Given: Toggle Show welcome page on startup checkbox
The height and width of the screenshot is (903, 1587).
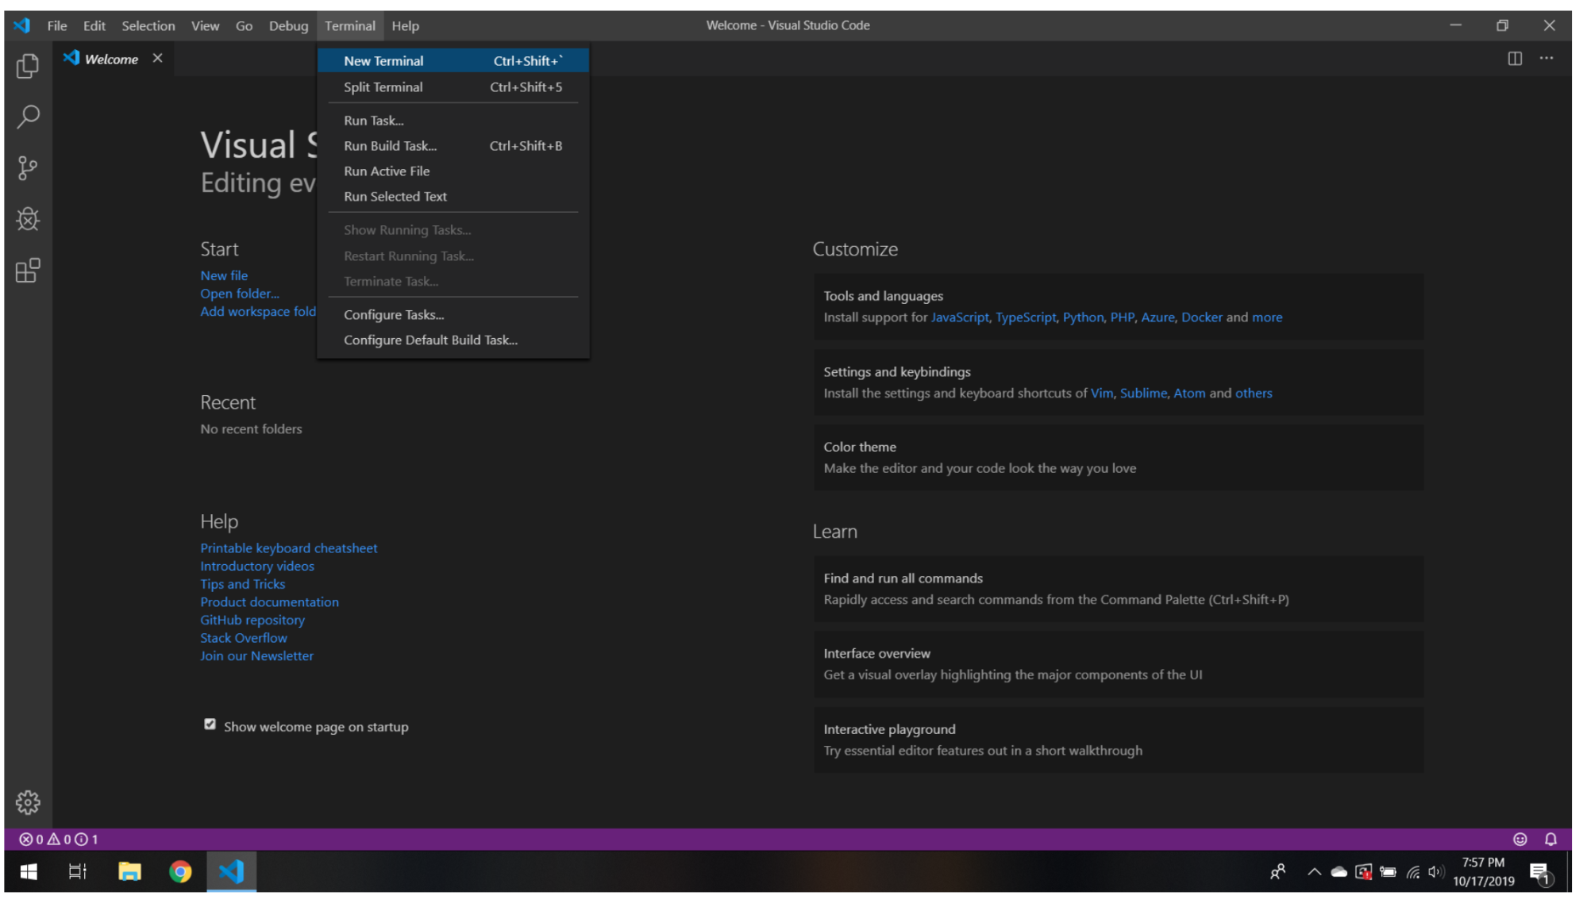Looking at the screenshot, I should (x=210, y=724).
